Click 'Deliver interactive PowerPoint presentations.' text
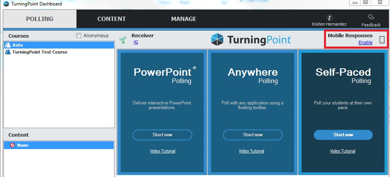Viewport: 390px width, 177px height. click(x=162, y=105)
